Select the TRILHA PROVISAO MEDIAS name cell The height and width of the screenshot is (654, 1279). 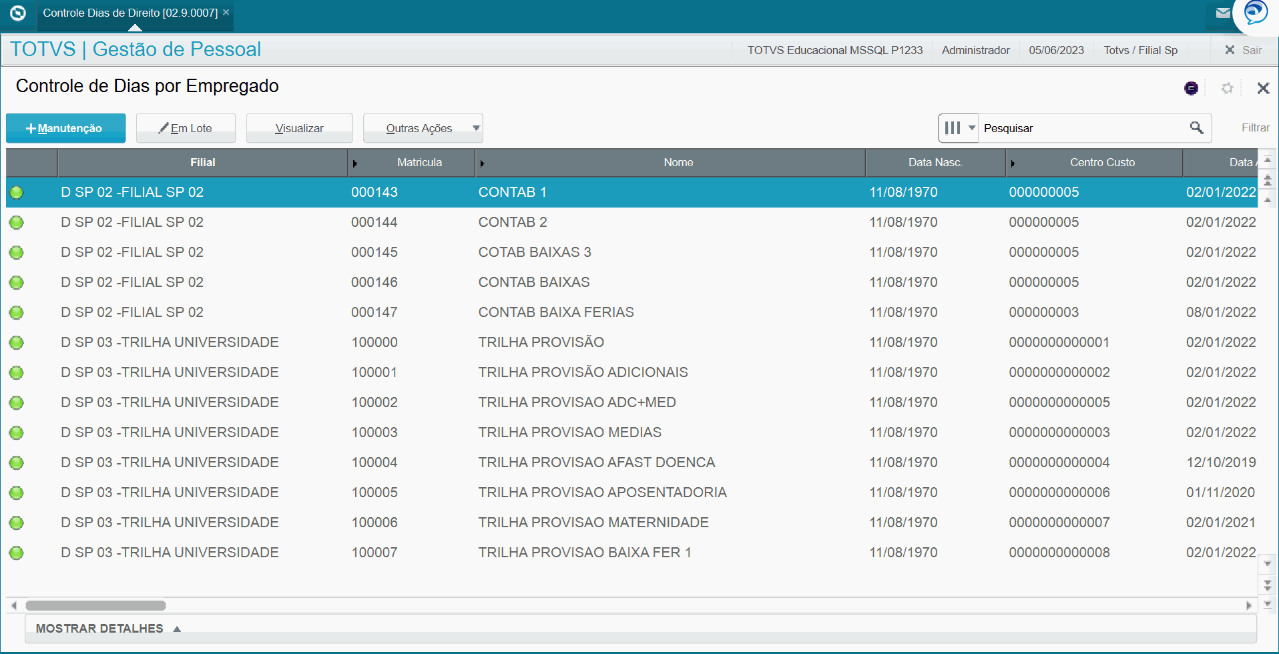click(569, 432)
